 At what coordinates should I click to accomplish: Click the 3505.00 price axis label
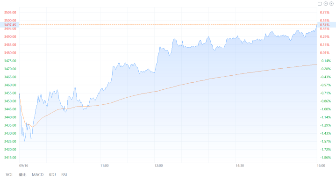point(10,13)
